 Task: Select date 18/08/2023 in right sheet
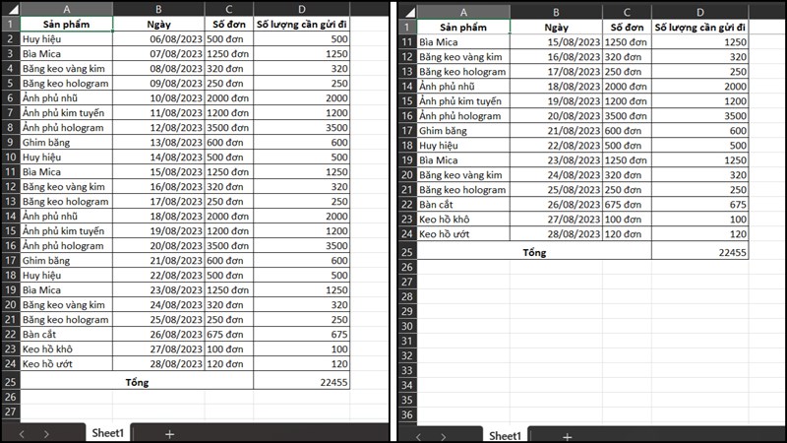tap(556, 87)
